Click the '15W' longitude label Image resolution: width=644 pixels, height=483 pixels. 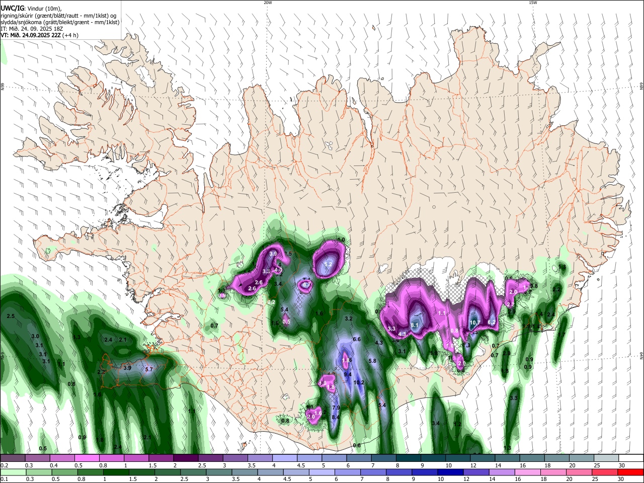coord(532,3)
